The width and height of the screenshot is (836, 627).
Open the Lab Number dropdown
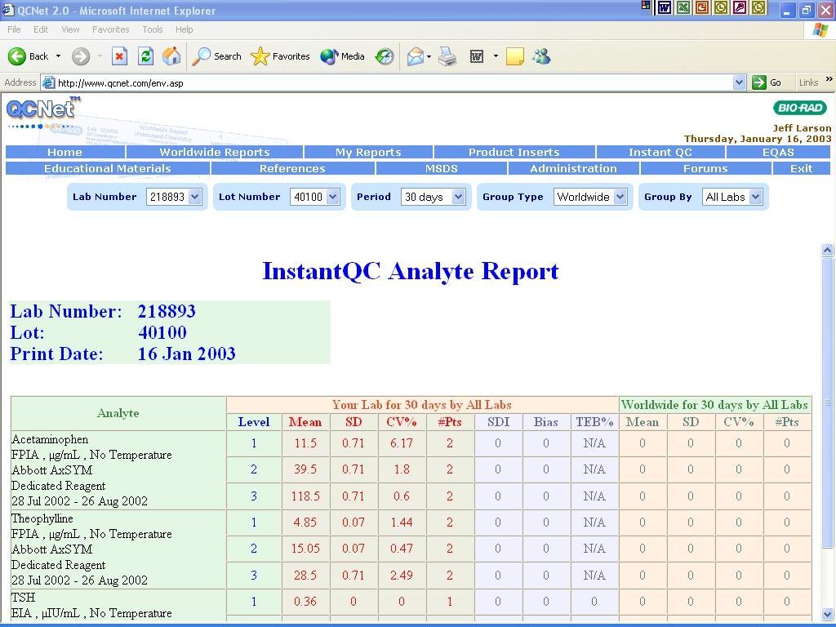click(x=173, y=197)
